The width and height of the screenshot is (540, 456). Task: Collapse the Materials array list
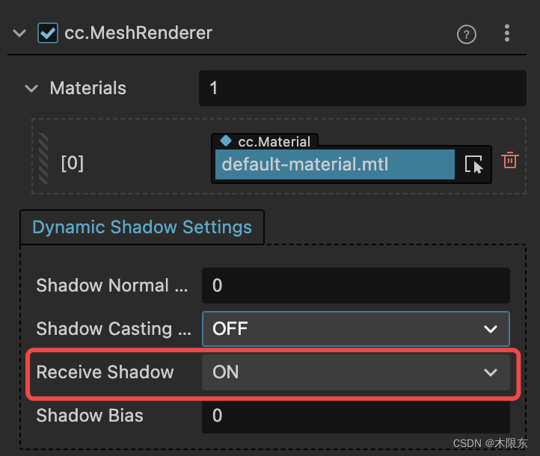(x=31, y=88)
